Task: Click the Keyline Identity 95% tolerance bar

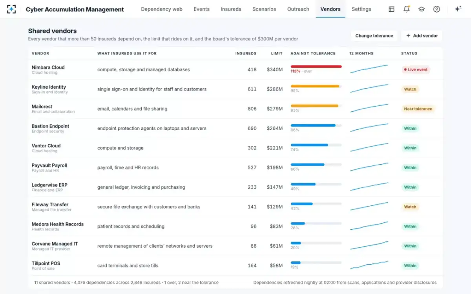Action: pyautogui.click(x=316, y=86)
